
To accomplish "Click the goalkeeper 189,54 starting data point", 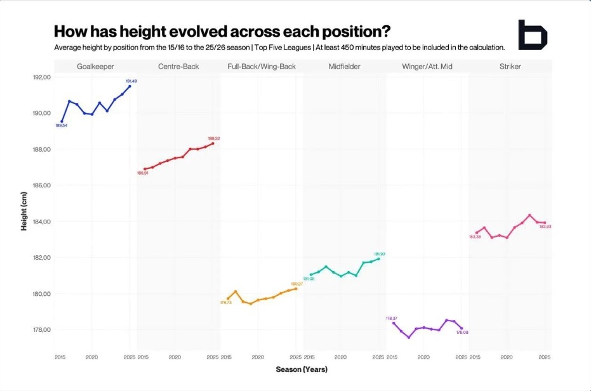I will [62, 121].
